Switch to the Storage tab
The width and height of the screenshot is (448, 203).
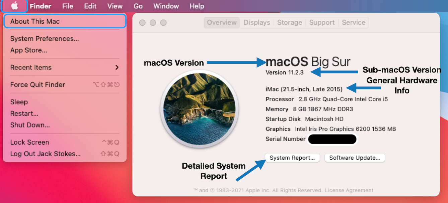click(x=290, y=22)
